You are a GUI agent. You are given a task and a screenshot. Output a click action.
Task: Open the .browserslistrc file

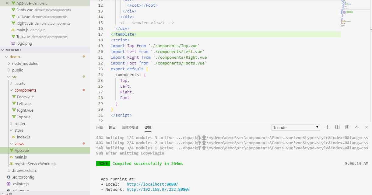pyautogui.click(x=45, y=170)
